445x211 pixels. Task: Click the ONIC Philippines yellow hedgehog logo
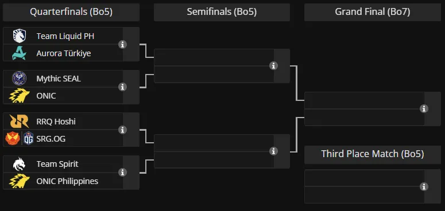20,181
